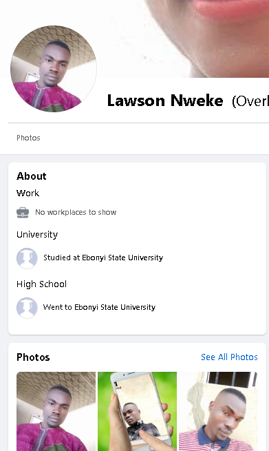Viewport: 269px width, 451px height.
Task: Click the graduation cap icon under University
Action: 27,258
